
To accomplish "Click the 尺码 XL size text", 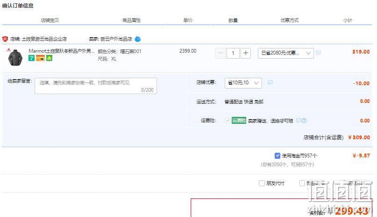I will tap(107, 59).
